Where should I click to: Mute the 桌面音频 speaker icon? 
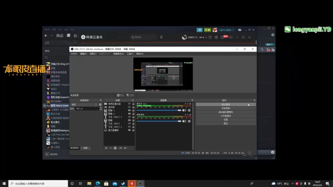[x=184, y=121]
